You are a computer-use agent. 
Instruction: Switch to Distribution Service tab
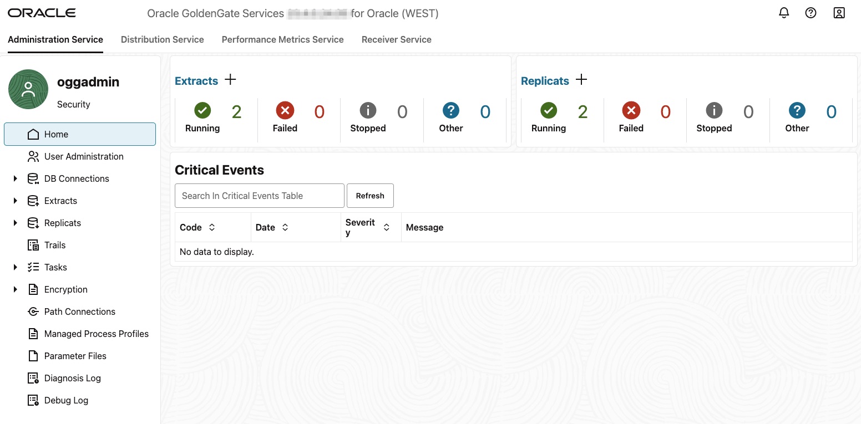pos(162,39)
